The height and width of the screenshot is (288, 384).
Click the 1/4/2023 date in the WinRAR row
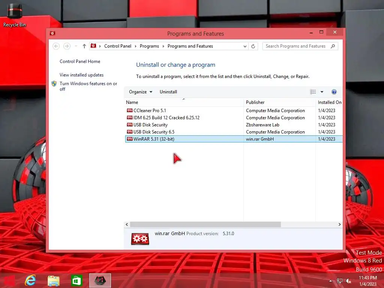click(327, 139)
